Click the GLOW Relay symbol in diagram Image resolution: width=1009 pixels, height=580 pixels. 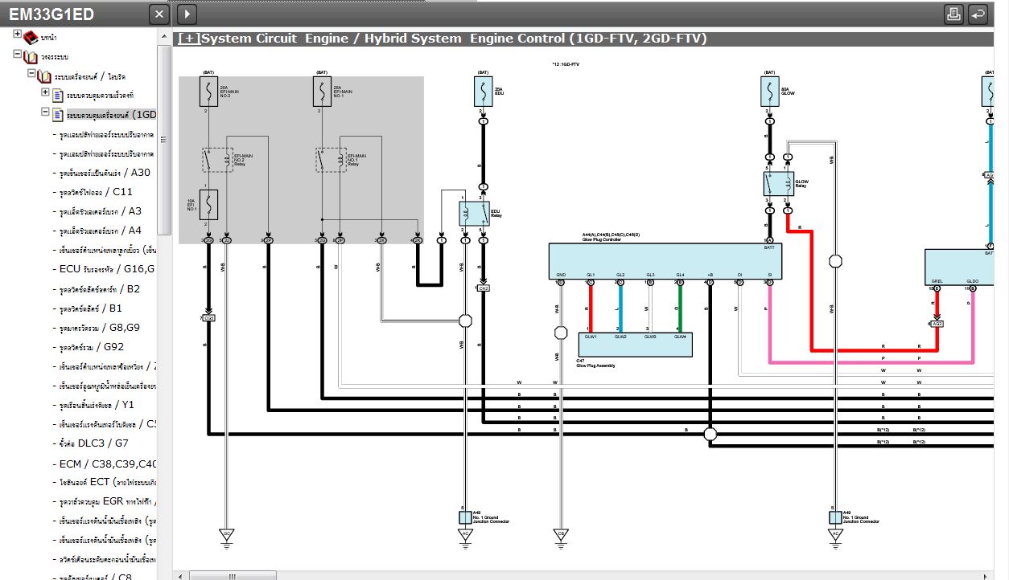[778, 184]
